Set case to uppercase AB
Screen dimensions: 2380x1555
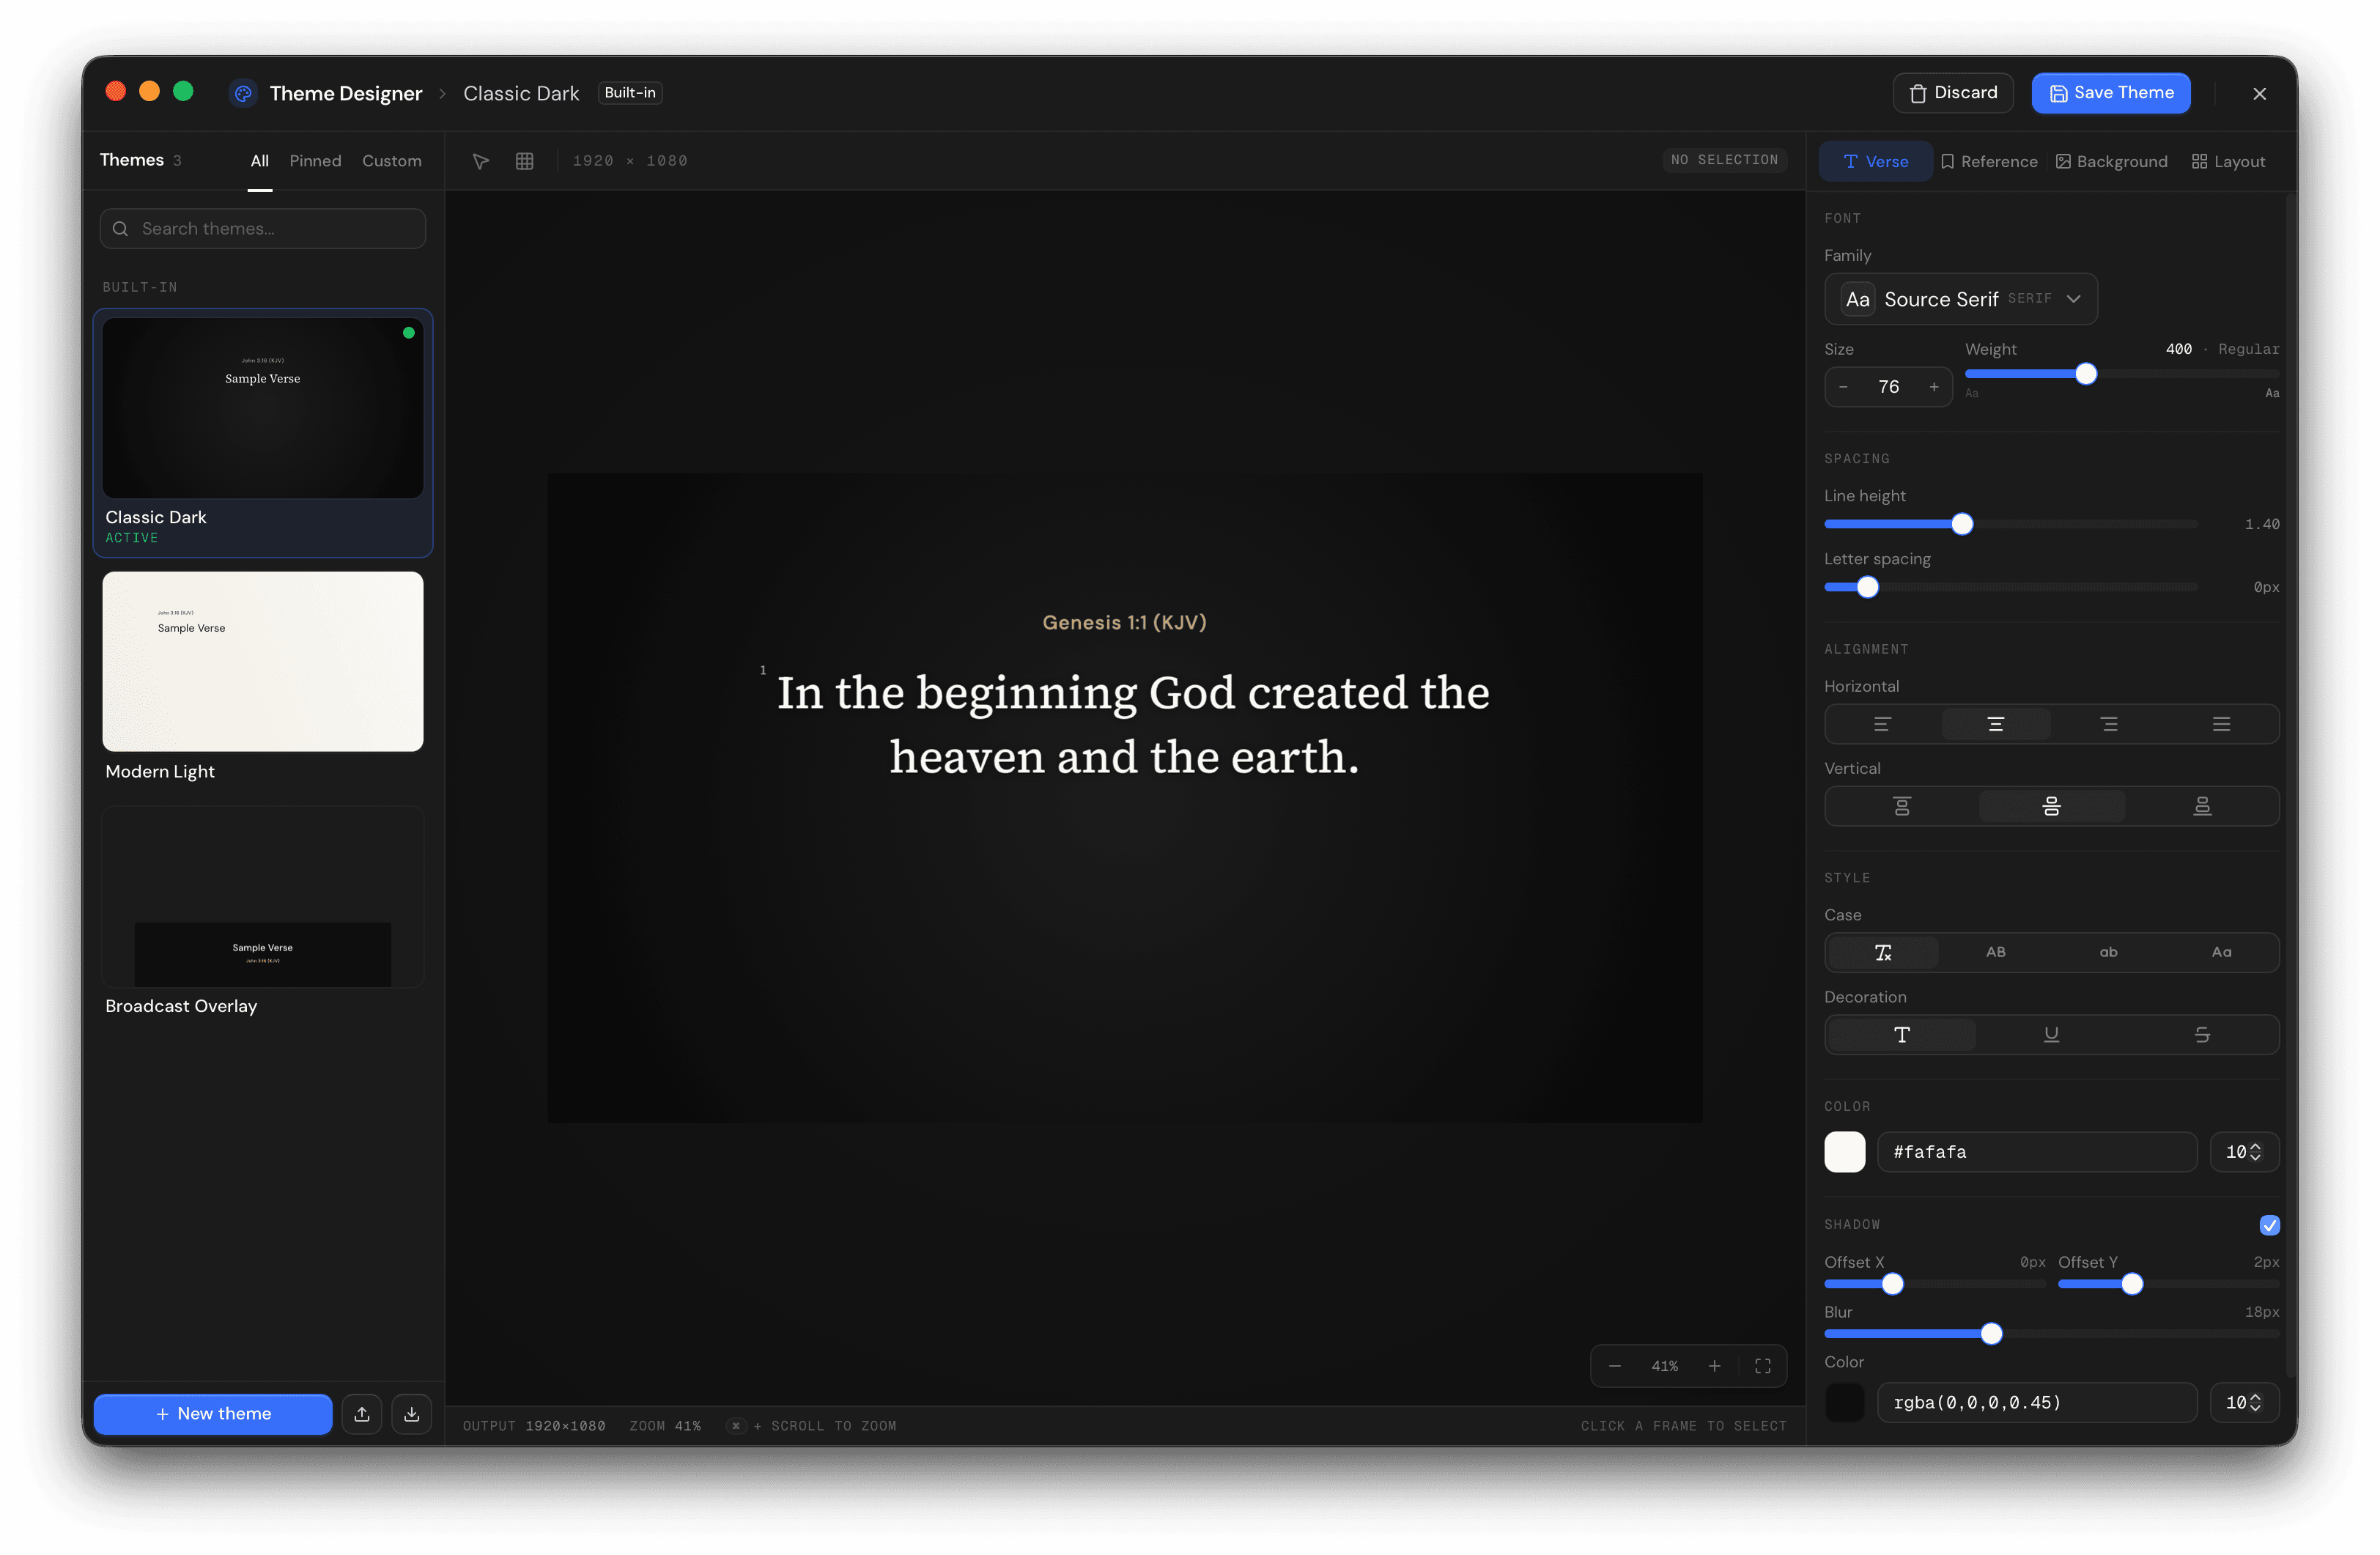tap(1995, 952)
